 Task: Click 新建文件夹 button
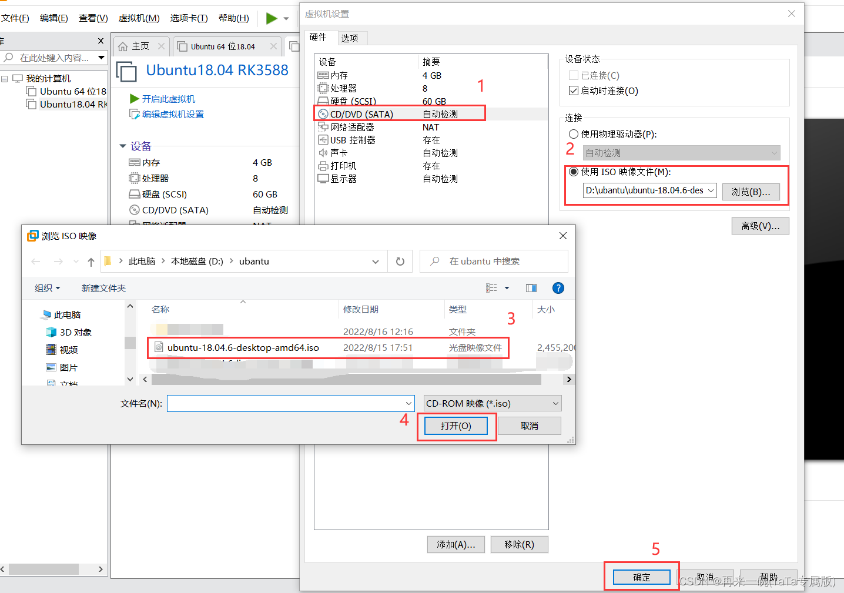pyautogui.click(x=103, y=288)
